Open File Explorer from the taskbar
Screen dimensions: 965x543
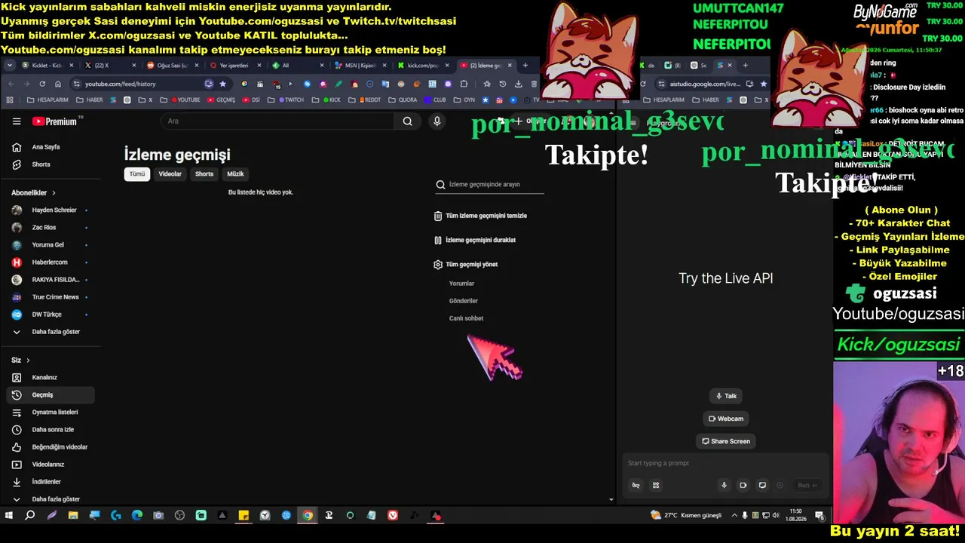pyautogui.click(x=73, y=516)
